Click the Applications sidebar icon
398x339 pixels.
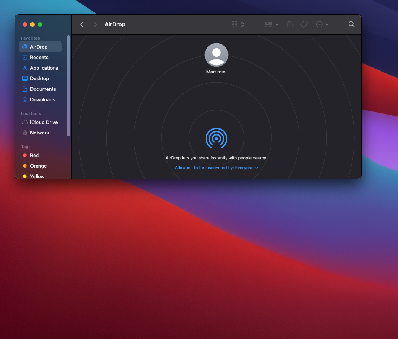tap(25, 68)
